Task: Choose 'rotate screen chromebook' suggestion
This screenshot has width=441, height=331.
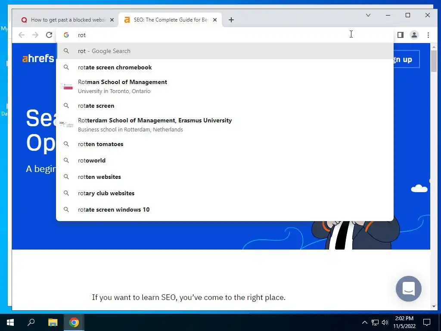Action: click(225, 67)
